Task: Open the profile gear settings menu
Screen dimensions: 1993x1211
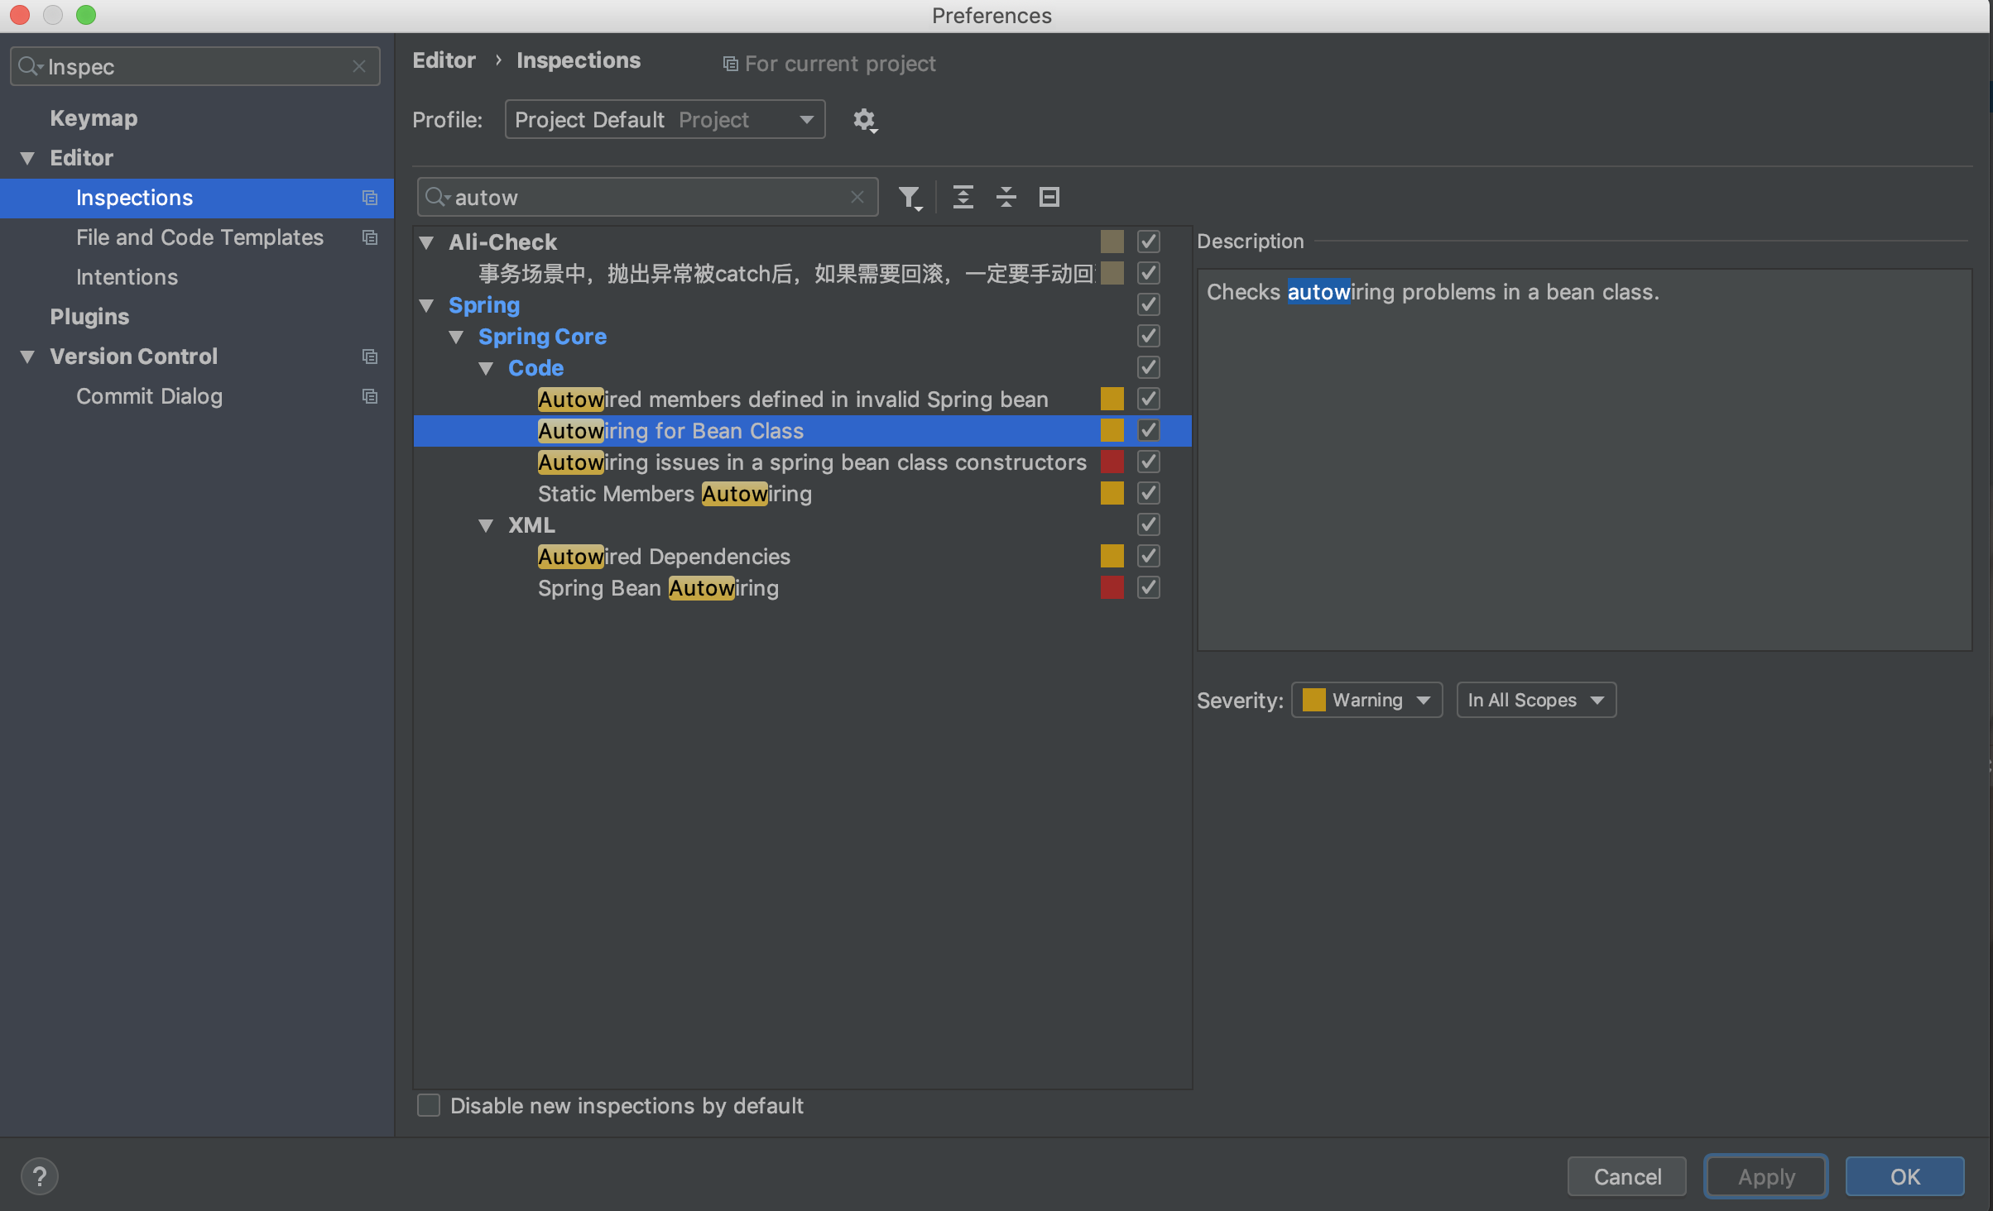Action: [x=865, y=121]
